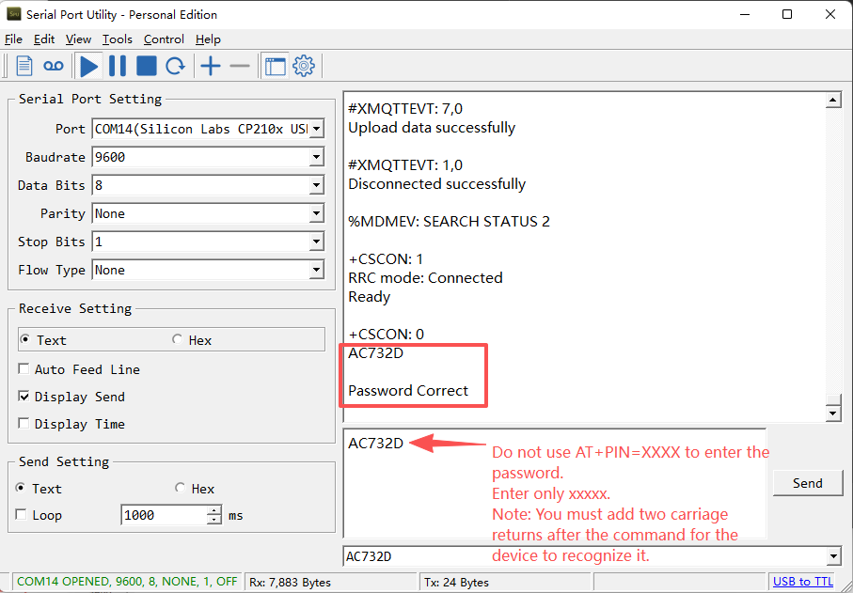Uncheck the Display Send checkbox
Viewport: 853px width, 593px height.
click(x=71, y=397)
